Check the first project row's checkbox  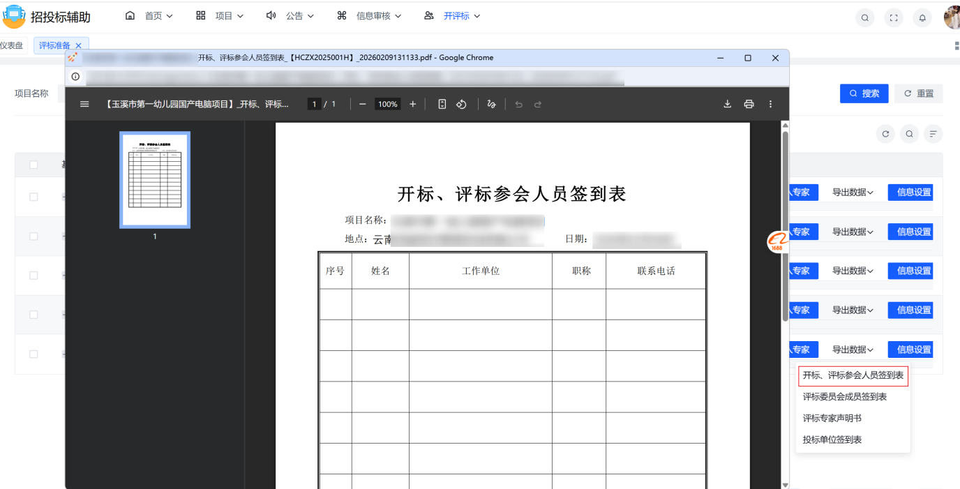[x=33, y=196]
